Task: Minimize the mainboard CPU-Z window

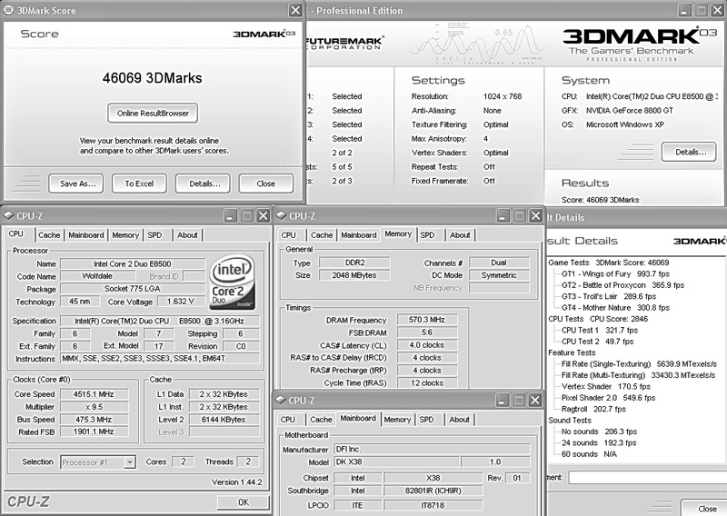Action: (x=503, y=400)
